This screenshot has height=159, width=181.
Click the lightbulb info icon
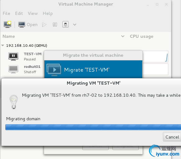[x=14, y=102]
